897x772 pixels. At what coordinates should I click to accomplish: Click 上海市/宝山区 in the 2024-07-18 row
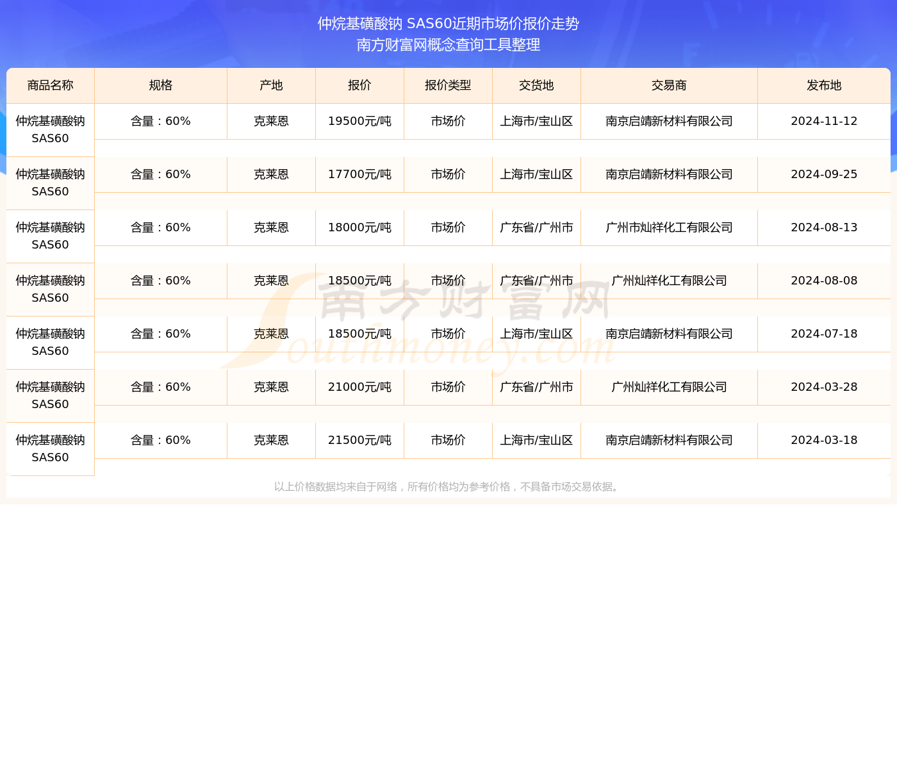tap(537, 334)
